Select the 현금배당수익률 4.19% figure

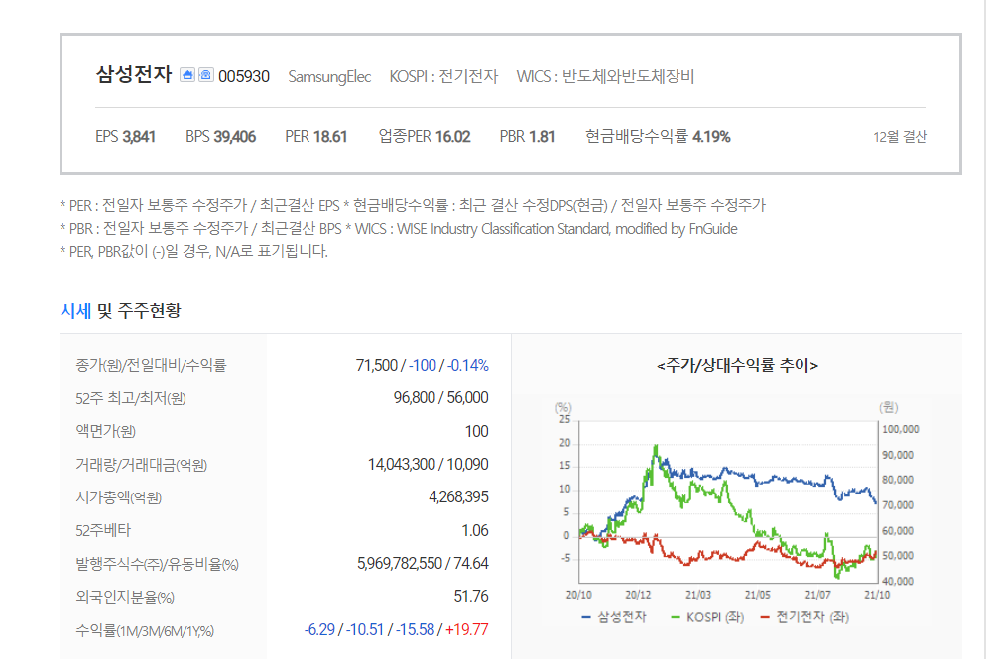pos(658,137)
